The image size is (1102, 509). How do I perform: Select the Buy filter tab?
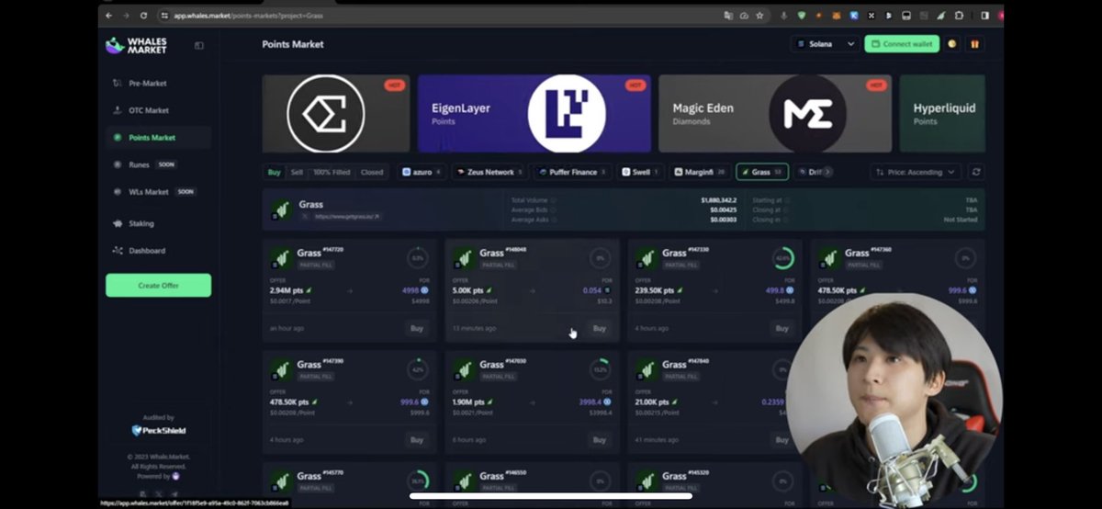click(x=274, y=172)
